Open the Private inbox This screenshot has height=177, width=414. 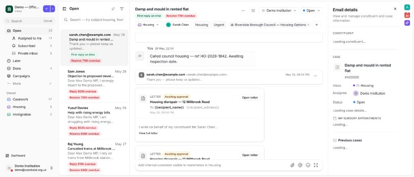click(29, 54)
